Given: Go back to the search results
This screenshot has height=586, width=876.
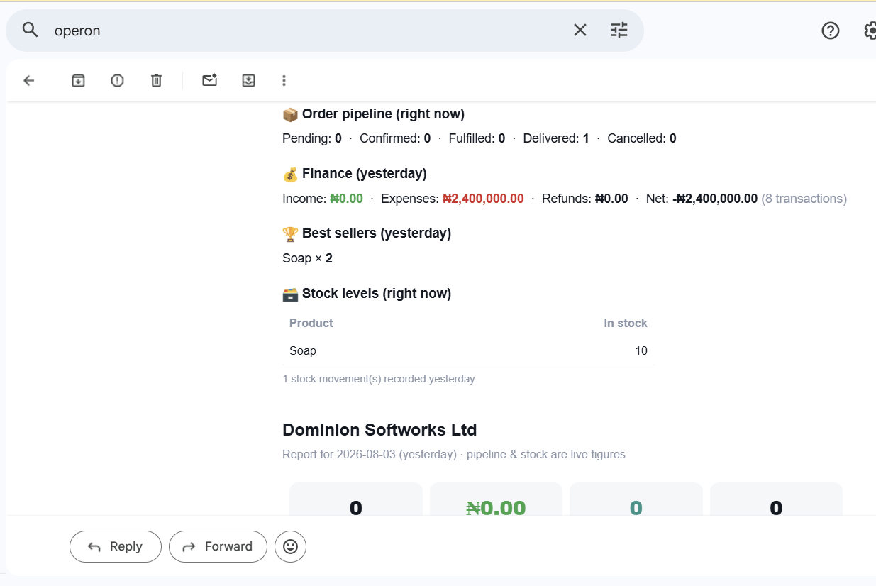Looking at the screenshot, I should (x=29, y=81).
